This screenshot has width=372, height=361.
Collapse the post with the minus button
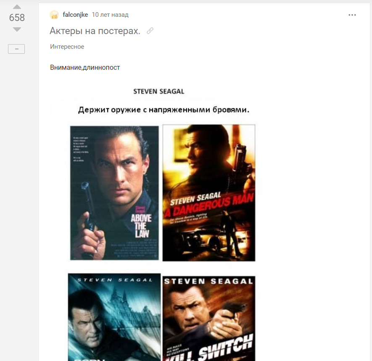click(x=16, y=49)
